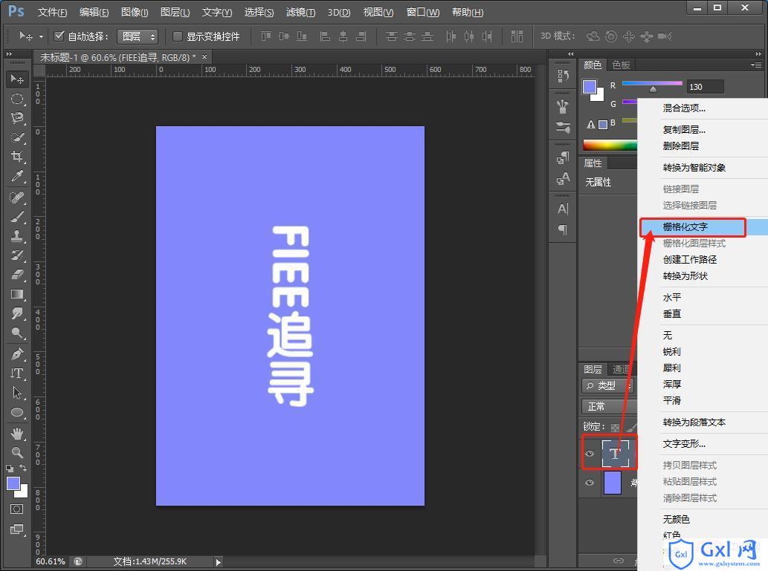Hide the purple background layer eye icon
768x571 pixels.
tap(590, 483)
